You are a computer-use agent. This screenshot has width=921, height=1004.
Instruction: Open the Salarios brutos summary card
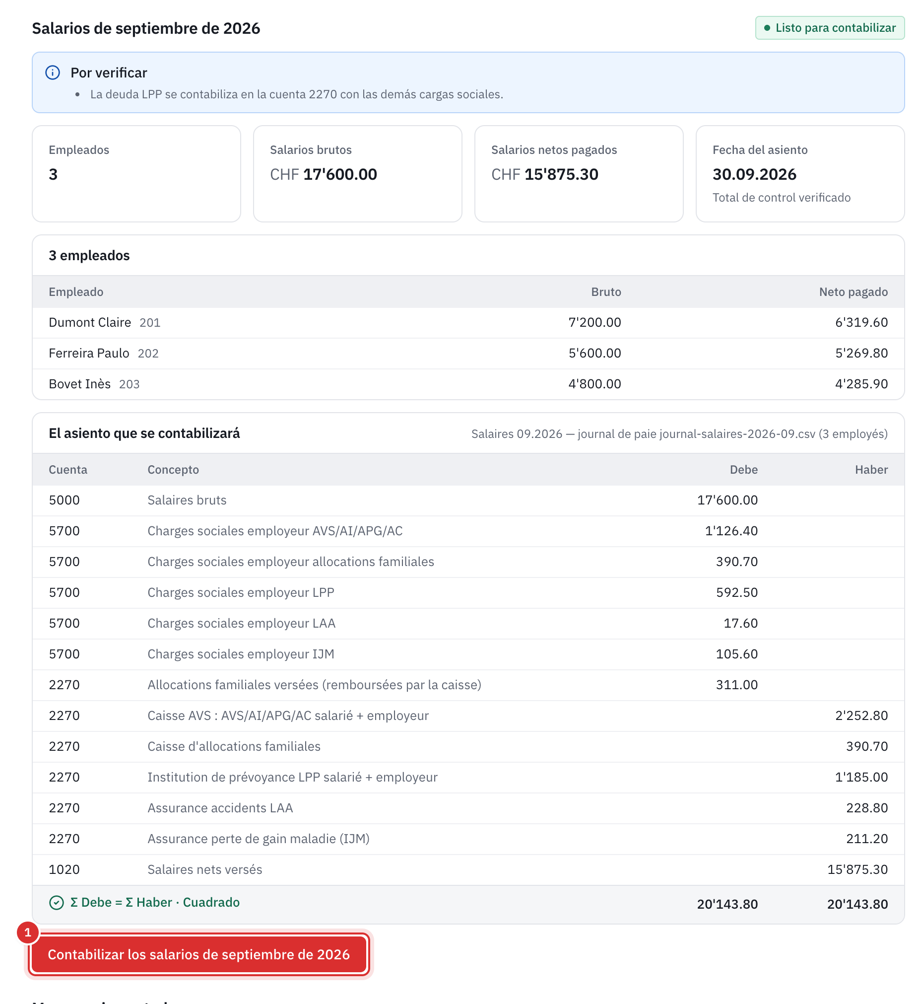tap(357, 174)
